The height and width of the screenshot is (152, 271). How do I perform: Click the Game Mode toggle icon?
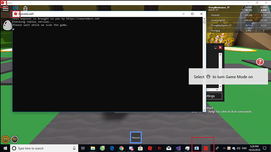(208, 77)
